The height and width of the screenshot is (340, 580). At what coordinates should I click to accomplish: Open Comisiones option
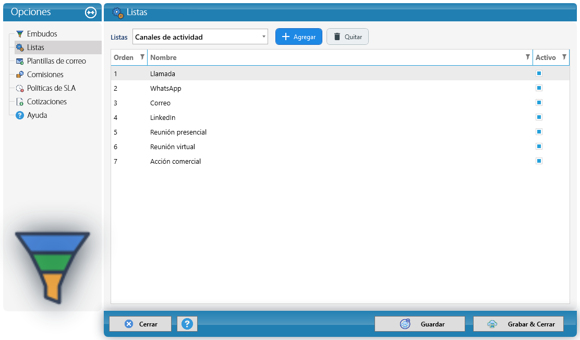coord(45,75)
